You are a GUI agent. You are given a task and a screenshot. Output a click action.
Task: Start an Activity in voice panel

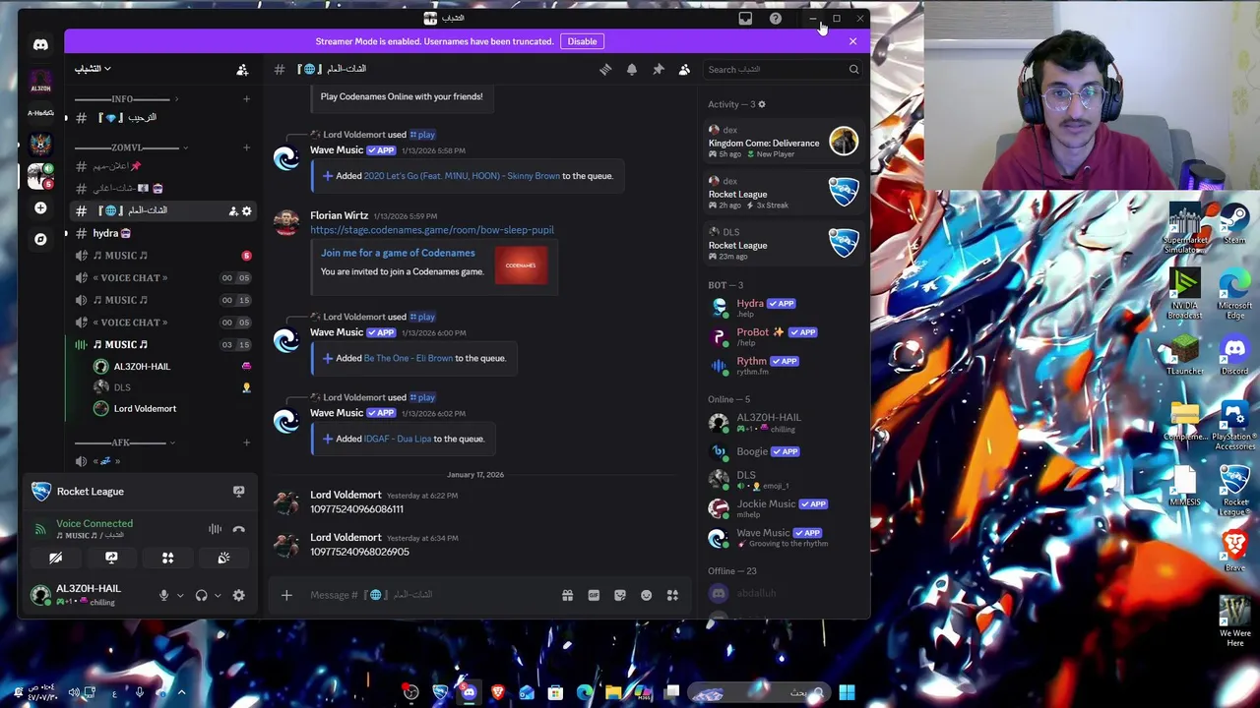click(x=167, y=558)
